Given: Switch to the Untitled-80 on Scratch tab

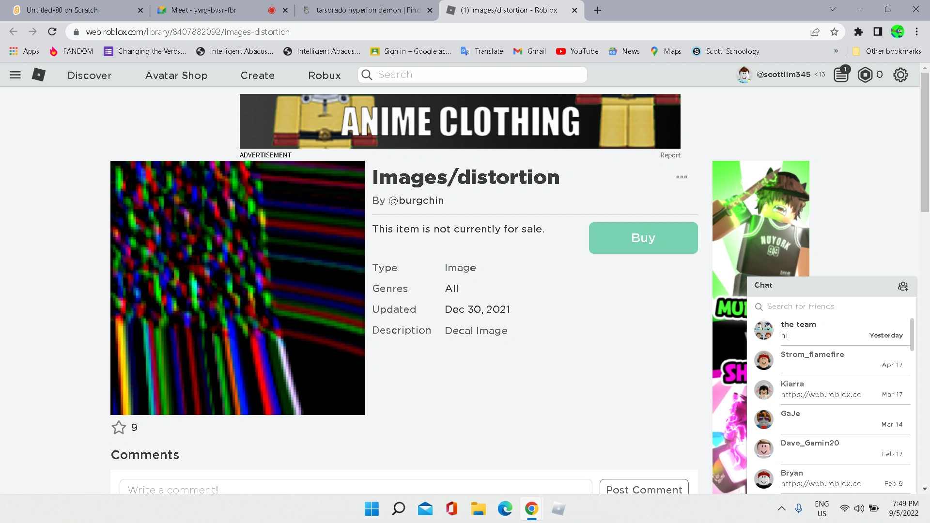Looking at the screenshot, I should coord(62,10).
